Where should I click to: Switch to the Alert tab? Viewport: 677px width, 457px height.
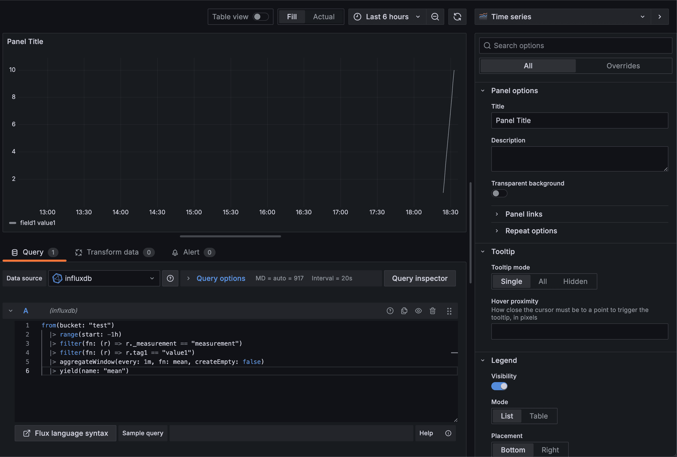[x=193, y=252]
